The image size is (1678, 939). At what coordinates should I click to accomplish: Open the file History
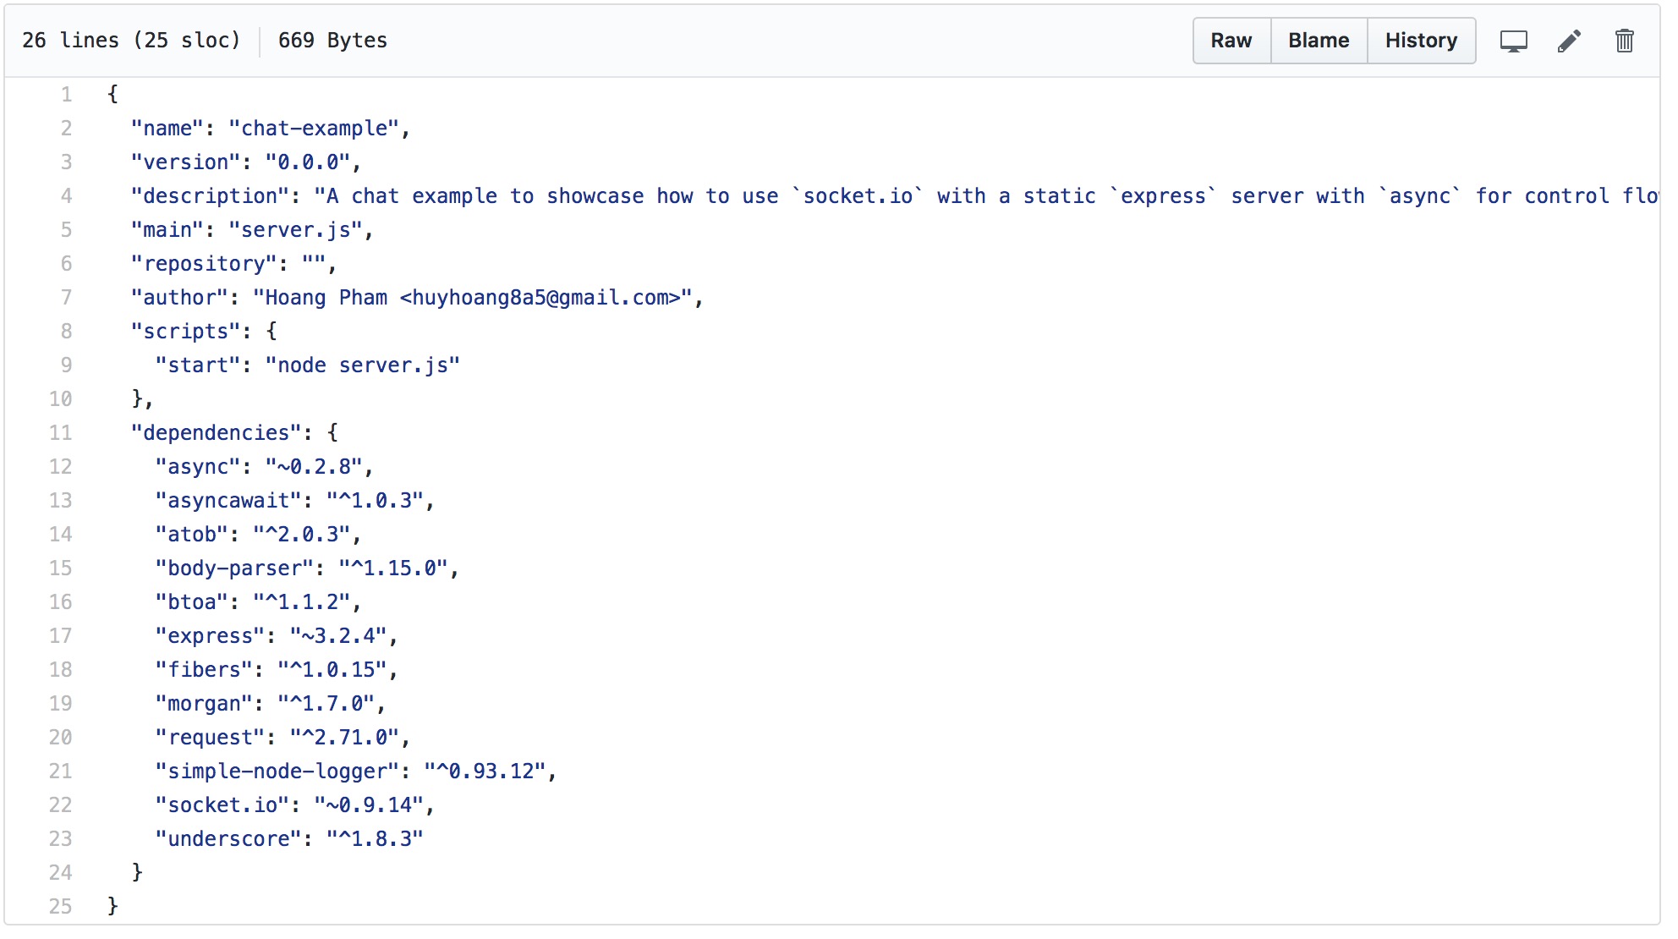click(1421, 41)
